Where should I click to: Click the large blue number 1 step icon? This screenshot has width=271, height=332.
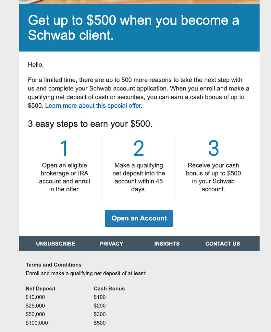point(64,148)
